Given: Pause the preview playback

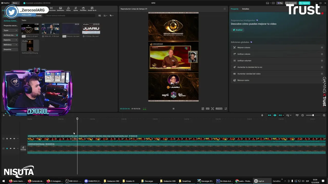Looking at the screenshot, I should click(173, 109).
